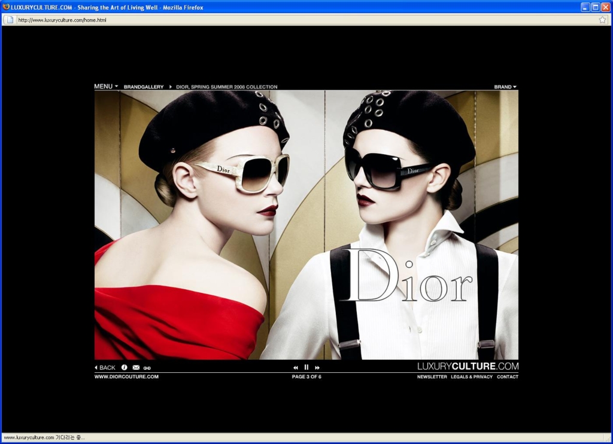Click the Dior campaign image
Screen dimensions: 613x444
tap(306, 225)
